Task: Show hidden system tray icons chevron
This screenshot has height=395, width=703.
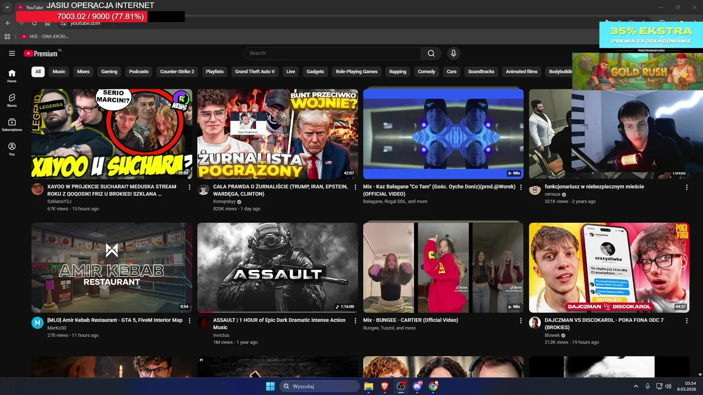Action: [x=636, y=386]
